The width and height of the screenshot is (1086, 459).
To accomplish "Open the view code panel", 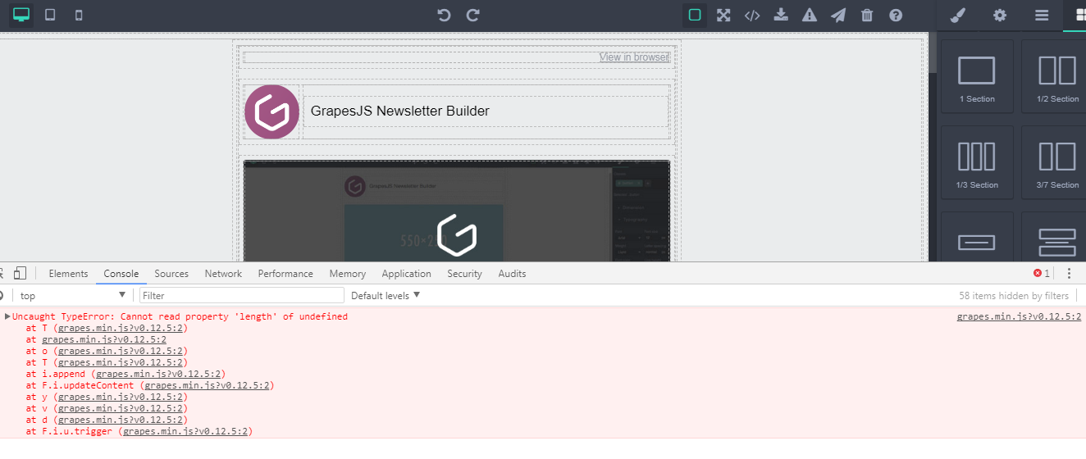I will [x=752, y=15].
